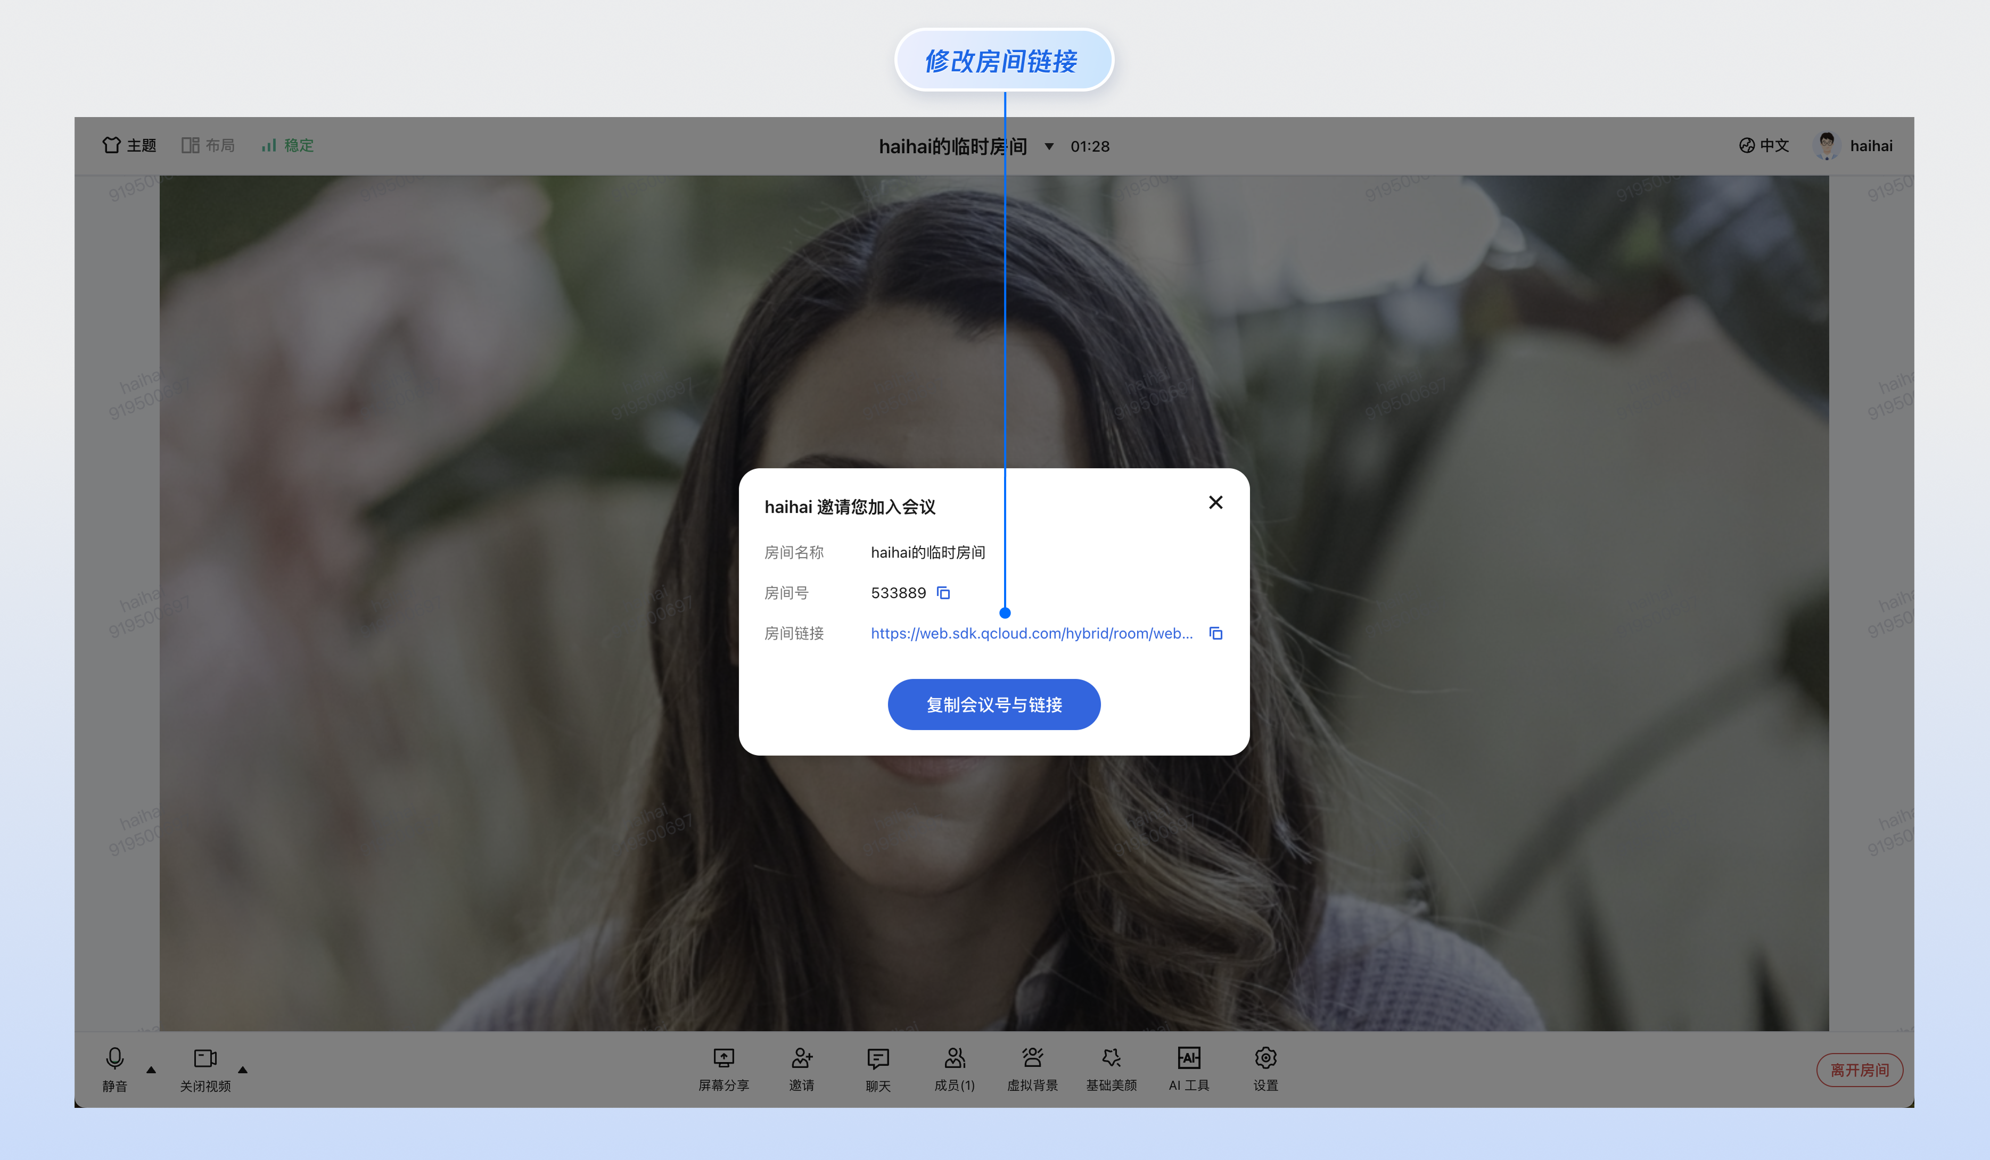Image resolution: width=1990 pixels, height=1160 pixels.
Task: Switch language from Chinese
Action: [1763, 145]
